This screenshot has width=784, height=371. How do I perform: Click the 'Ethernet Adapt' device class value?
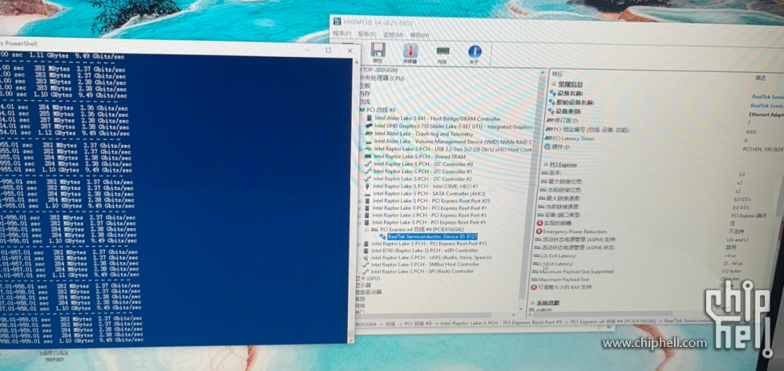(x=765, y=115)
